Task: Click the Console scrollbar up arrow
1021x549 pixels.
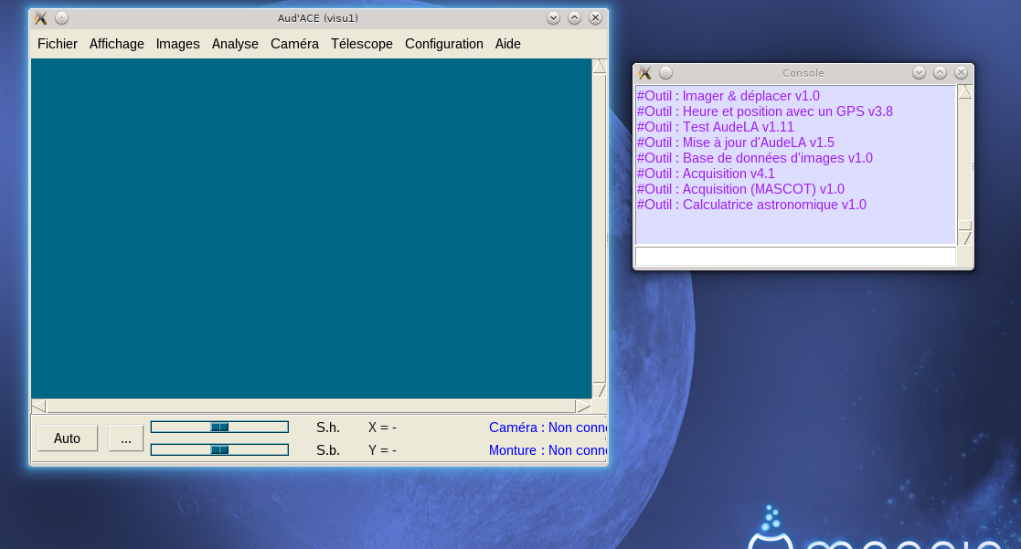Action: tap(965, 92)
